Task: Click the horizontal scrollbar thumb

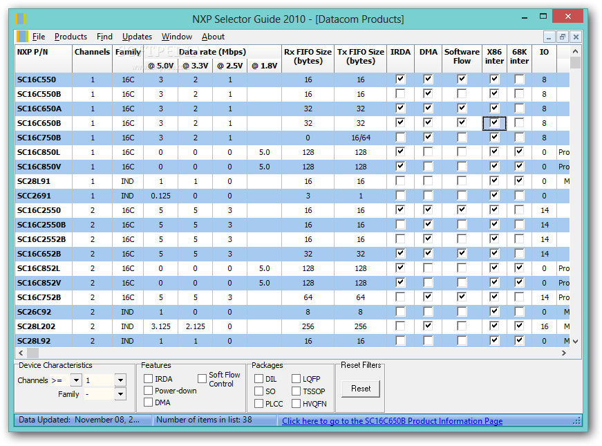Action: click(32, 353)
